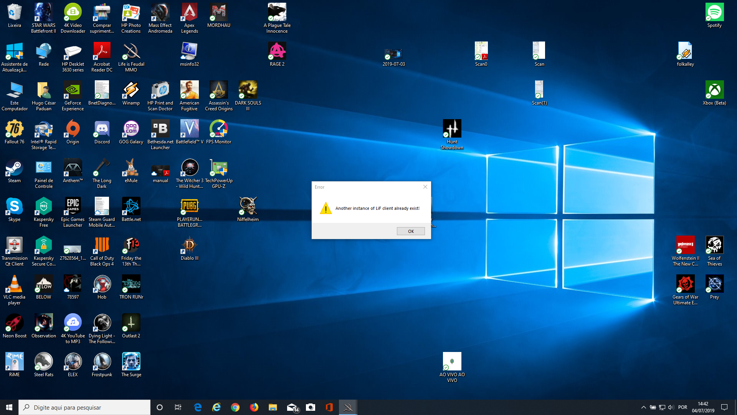This screenshot has height=415, width=737.
Task: Select the Call of Duty Black Ops 4 icon
Action: 102,251
